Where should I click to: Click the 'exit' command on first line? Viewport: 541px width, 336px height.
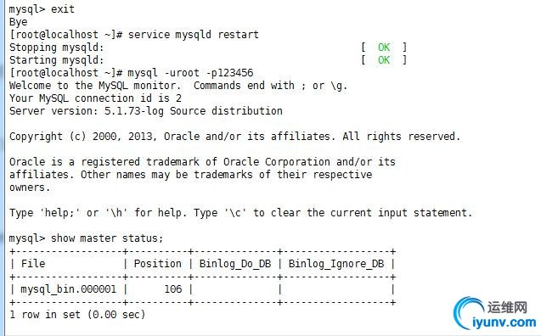pyautogui.click(x=63, y=9)
